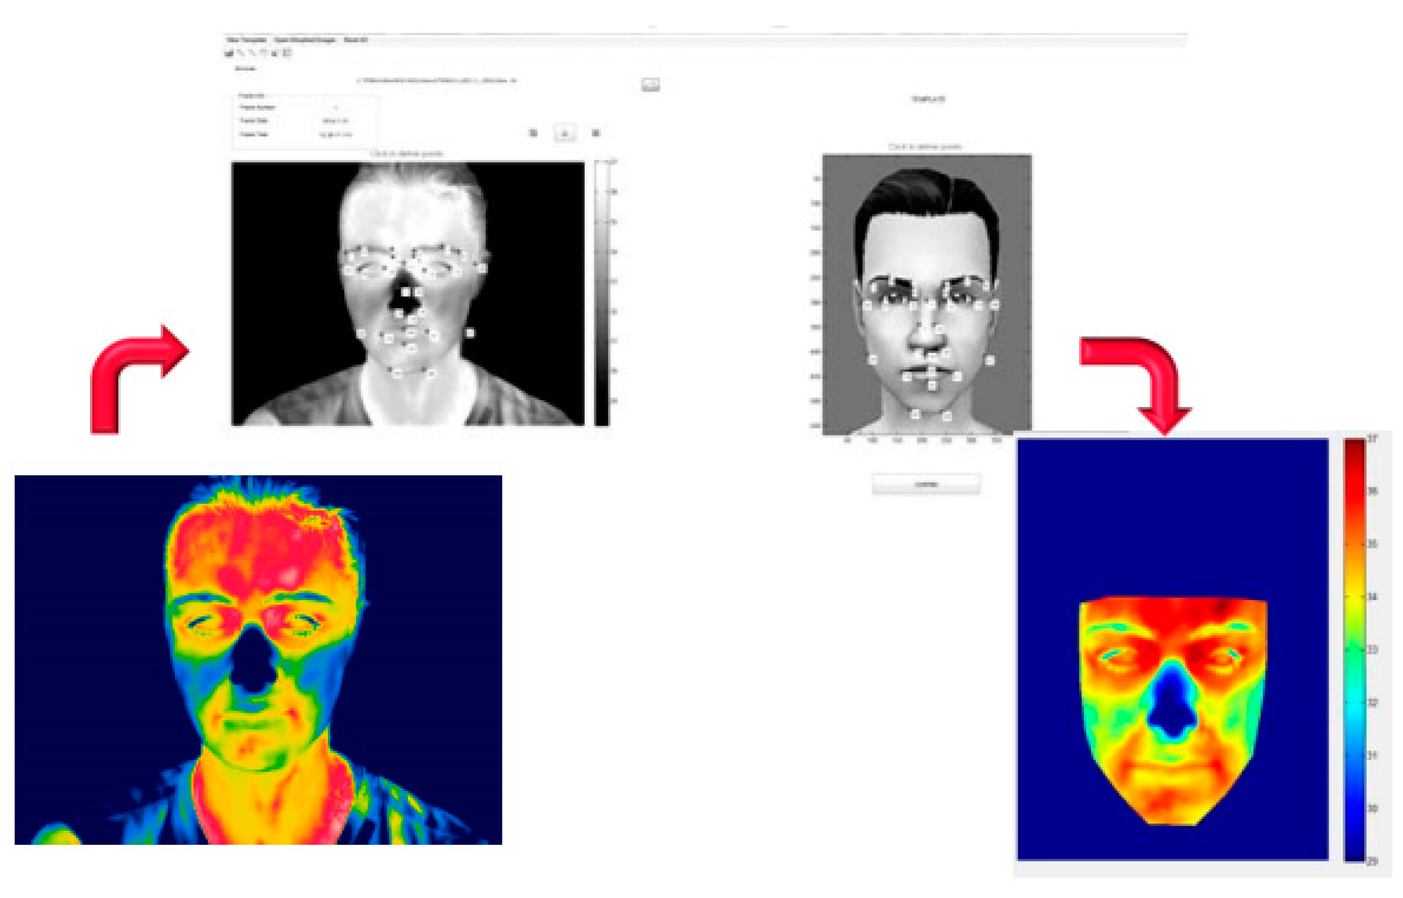1403x898 pixels.
Task: Click the browse file button beside file path
Action: (650, 85)
